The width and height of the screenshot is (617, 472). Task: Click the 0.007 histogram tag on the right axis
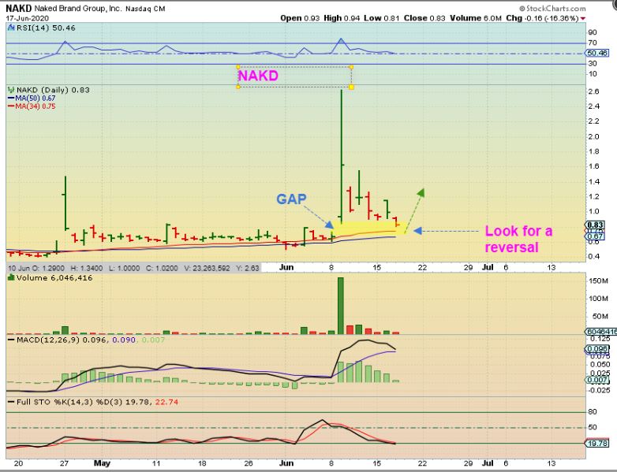tap(597, 380)
